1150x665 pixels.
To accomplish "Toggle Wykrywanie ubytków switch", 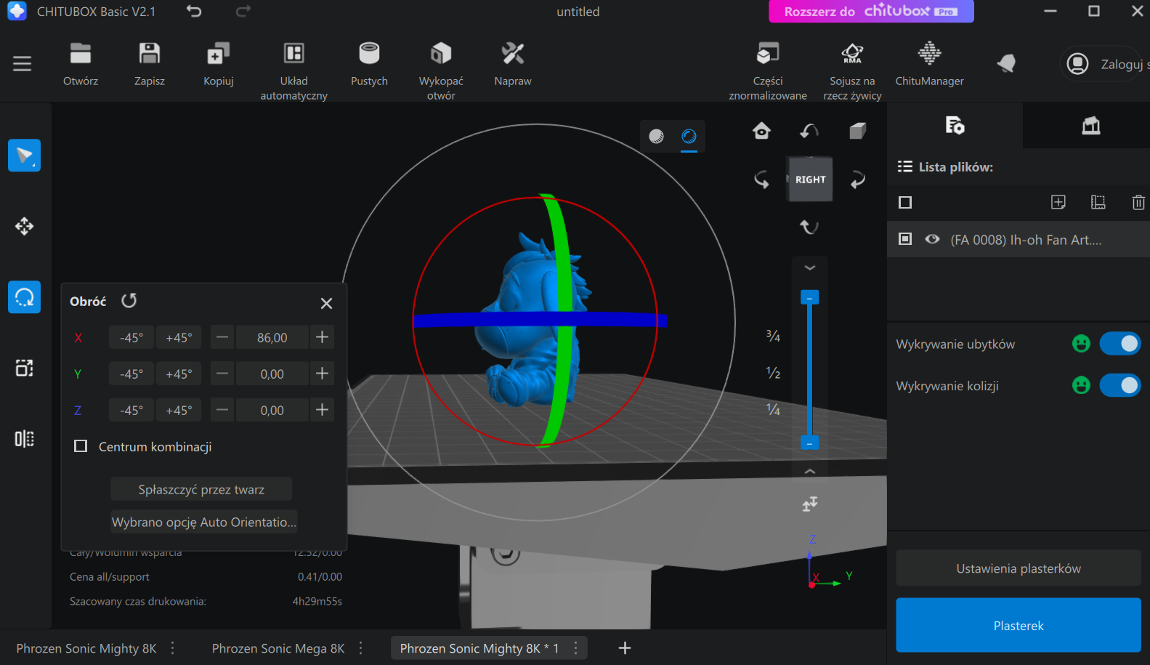I will (x=1120, y=344).
